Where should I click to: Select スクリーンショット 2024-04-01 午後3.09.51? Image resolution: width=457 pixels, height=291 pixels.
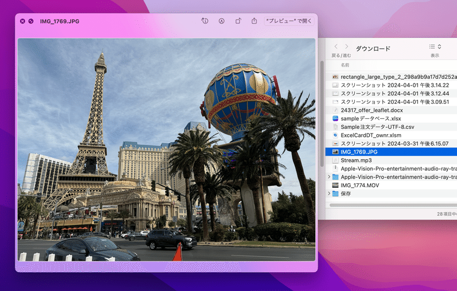(x=391, y=102)
